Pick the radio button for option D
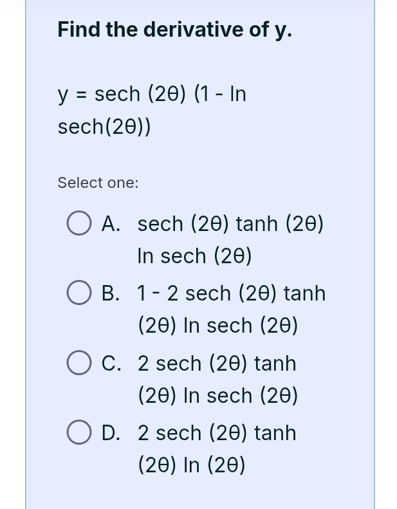The width and height of the screenshot is (397, 509). 79,433
